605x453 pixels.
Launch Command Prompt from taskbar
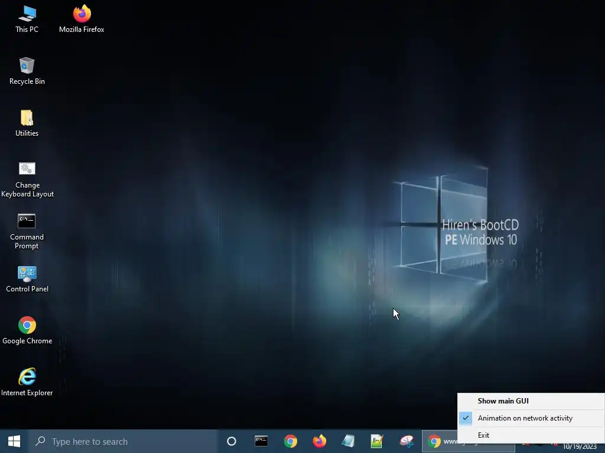(x=261, y=441)
